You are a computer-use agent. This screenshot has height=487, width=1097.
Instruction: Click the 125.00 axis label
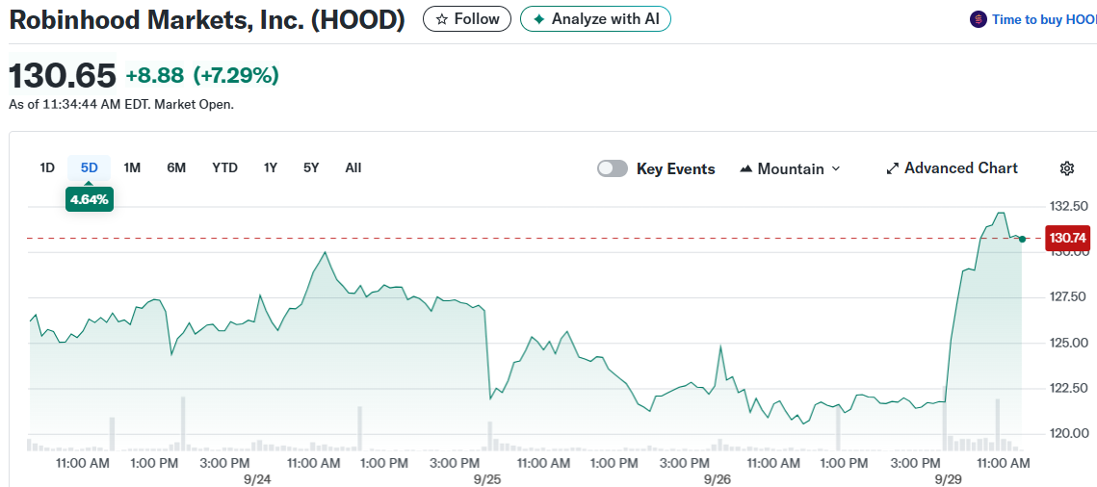pos(1067,343)
